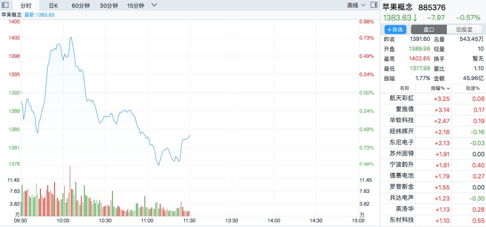Toggle the left sidebar panel icon
This screenshot has width=486, height=227.
5,5
